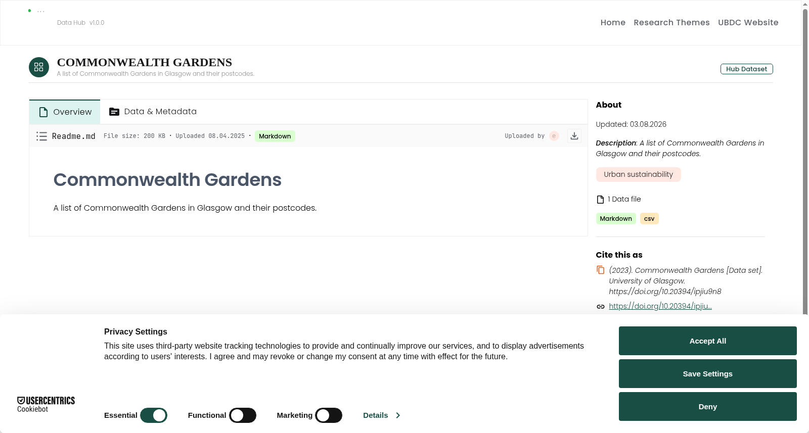Image resolution: width=809 pixels, height=433 pixels.
Task: Click the dataset grid icon beside Commonwealth Gardens
Action: [39, 67]
